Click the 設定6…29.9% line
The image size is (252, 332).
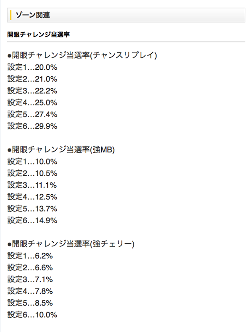pyautogui.click(x=32, y=126)
